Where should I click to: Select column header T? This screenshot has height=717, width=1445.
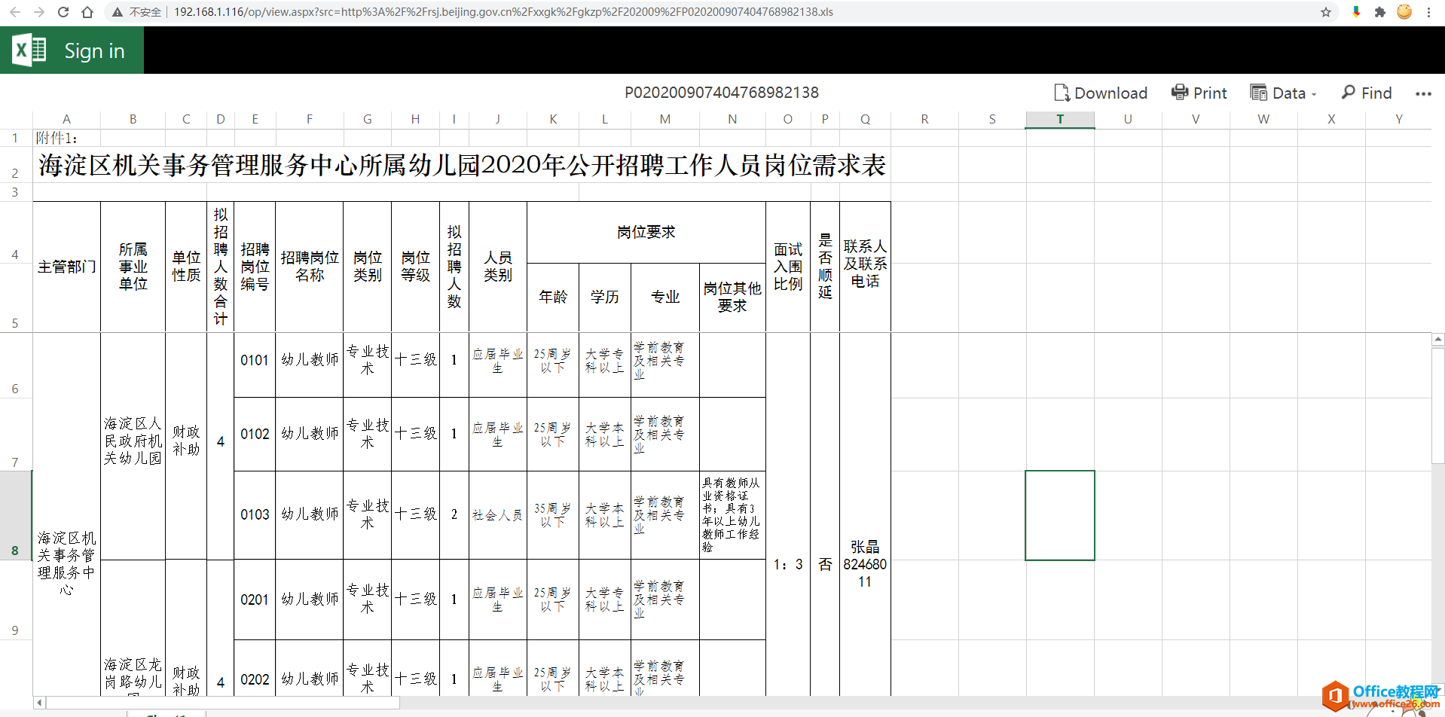tap(1059, 118)
